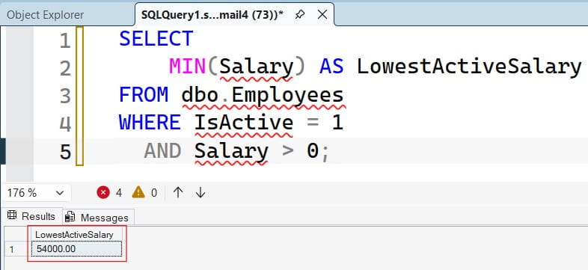588x270 pixels.
Task: Click the WHERE keyword on line 4
Action: tap(150, 123)
